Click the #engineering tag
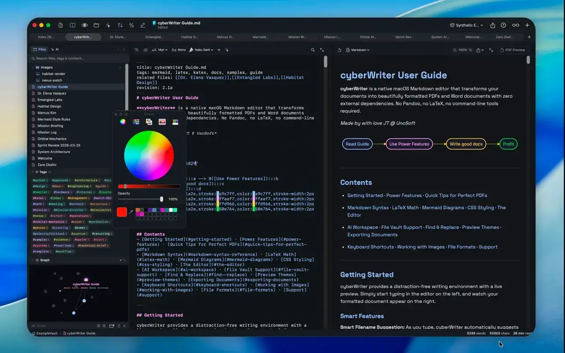The height and width of the screenshot is (353, 565). click(80, 186)
